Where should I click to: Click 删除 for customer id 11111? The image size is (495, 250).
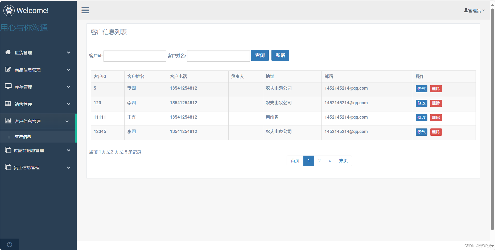pos(436,118)
